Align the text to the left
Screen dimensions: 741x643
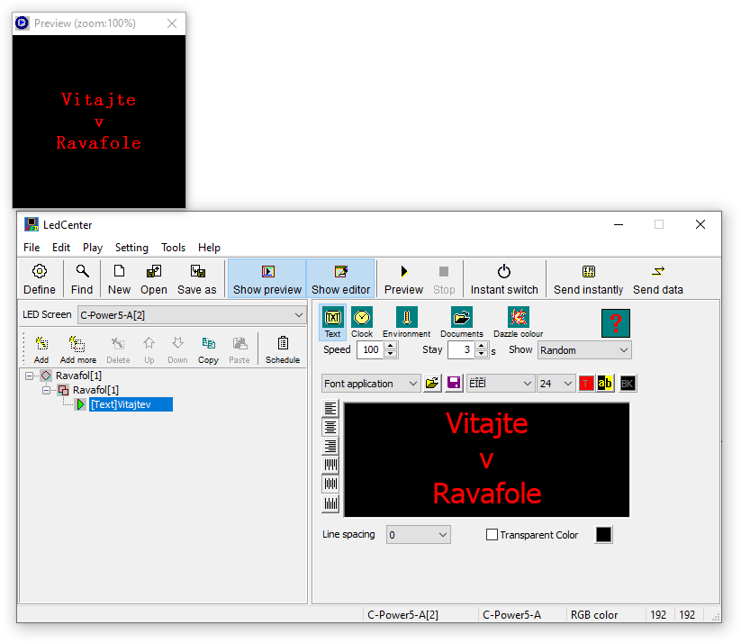pyautogui.click(x=330, y=408)
